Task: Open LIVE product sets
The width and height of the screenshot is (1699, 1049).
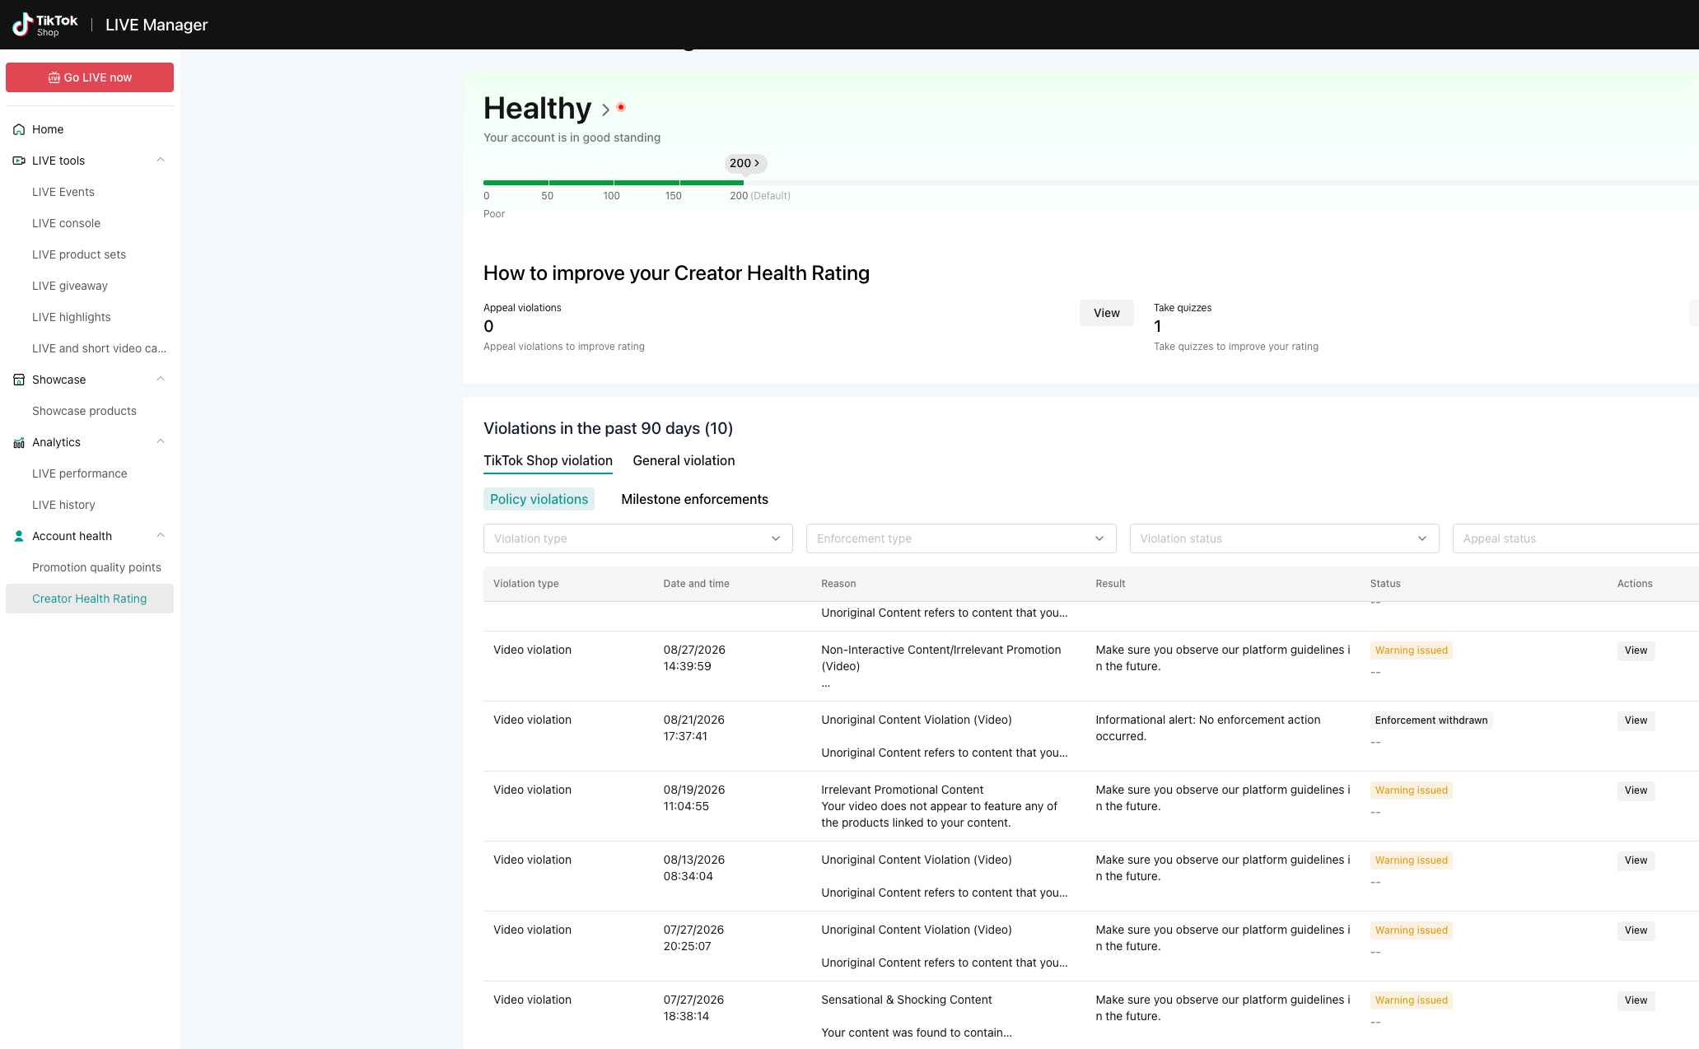Action: point(79,254)
